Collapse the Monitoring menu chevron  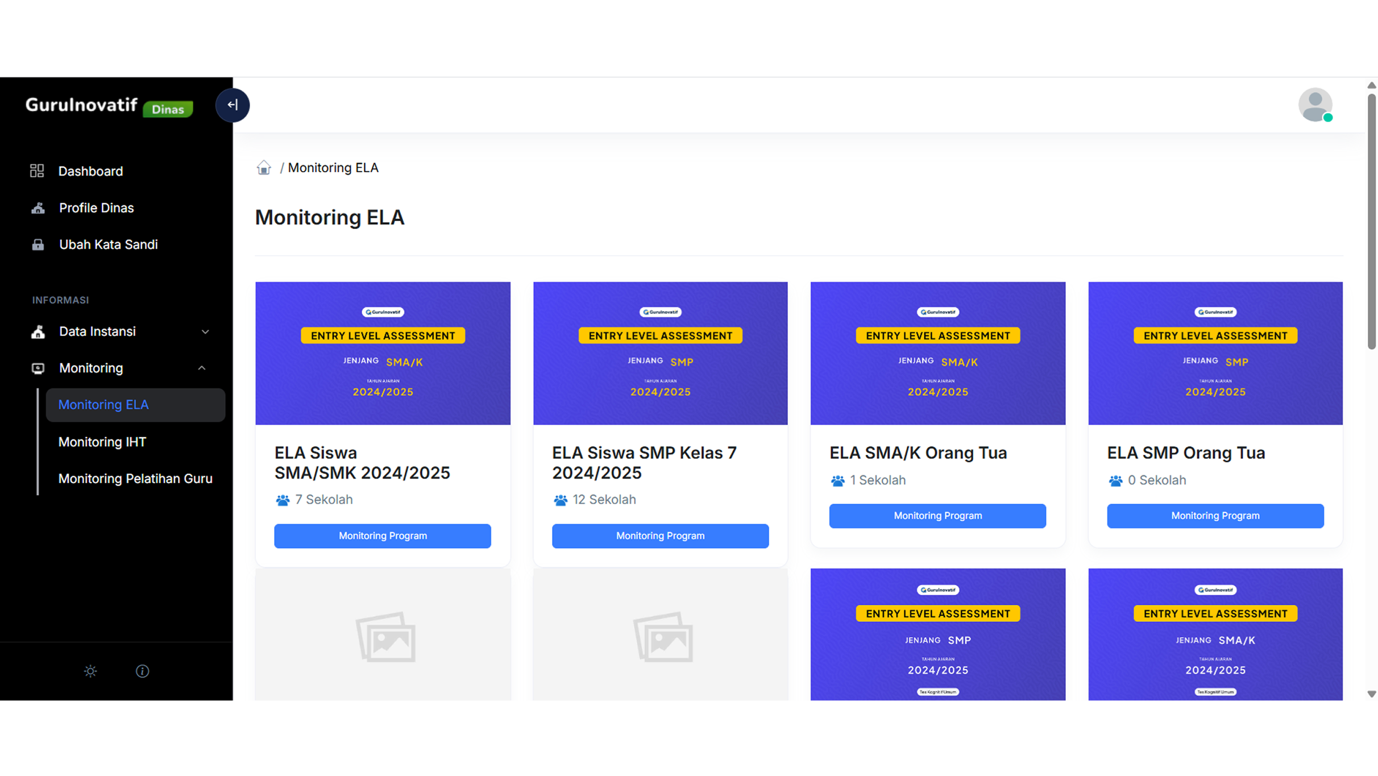coord(202,368)
